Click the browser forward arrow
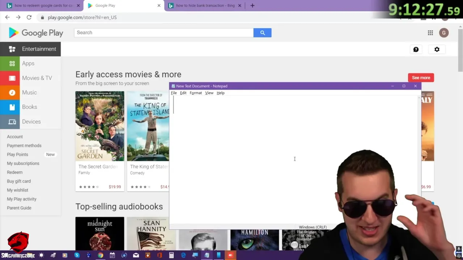 tap(18, 17)
